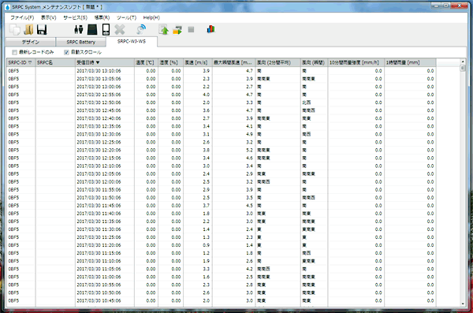Select timestamp 2017/03/30 10:45:06
Image resolution: width=473 pixels, height=313 pixels.
coord(99,300)
